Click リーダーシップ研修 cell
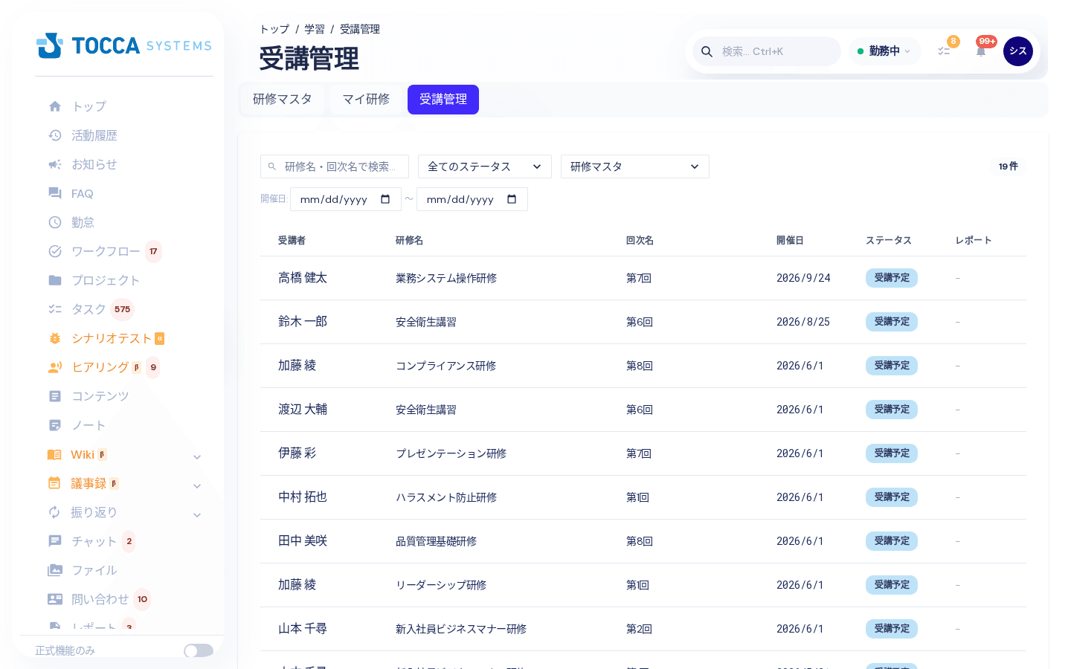Screen dimensions: 1071x669 coord(441,585)
